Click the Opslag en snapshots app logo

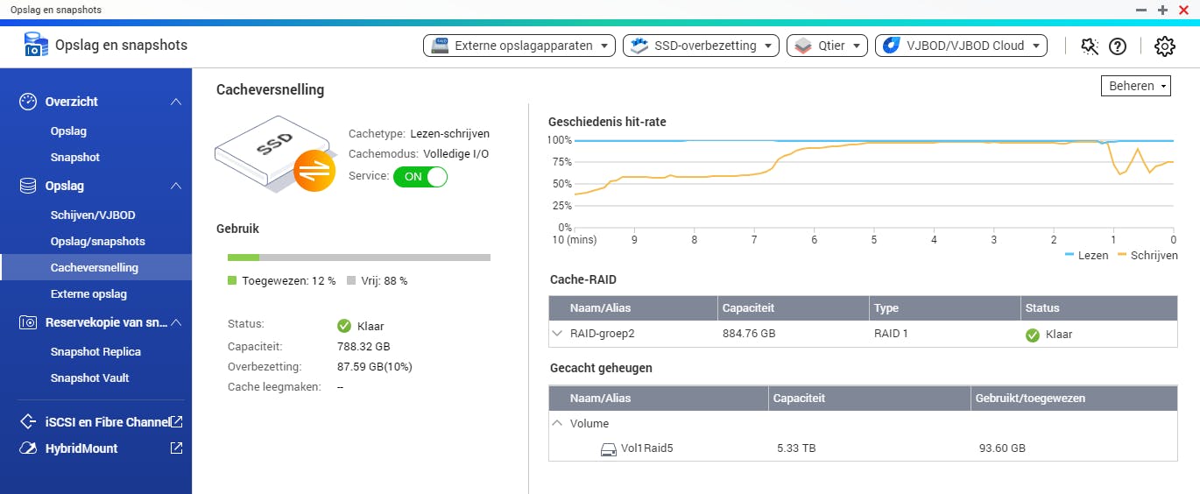click(x=36, y=45)
